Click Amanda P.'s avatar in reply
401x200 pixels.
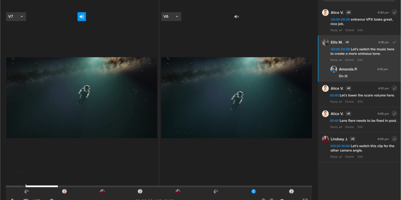point(334,69)
